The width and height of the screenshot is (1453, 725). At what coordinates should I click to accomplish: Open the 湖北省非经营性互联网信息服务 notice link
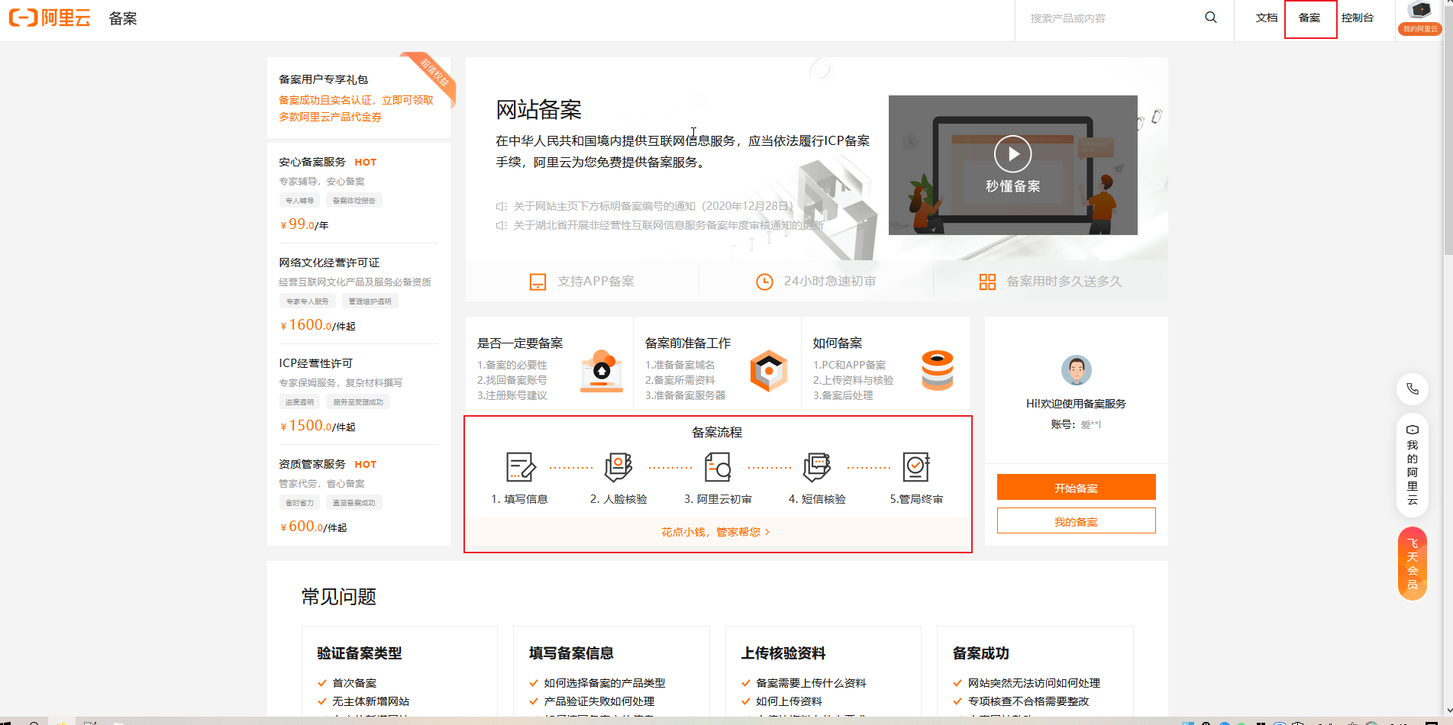coord(668,225)
